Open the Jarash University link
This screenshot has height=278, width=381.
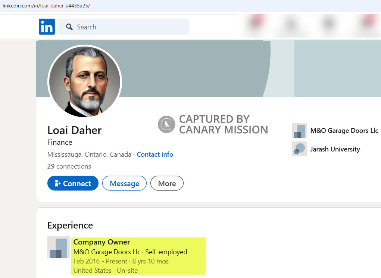(335, 149)
